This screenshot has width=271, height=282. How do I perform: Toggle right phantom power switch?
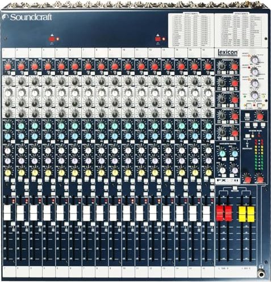coord(158,39)
